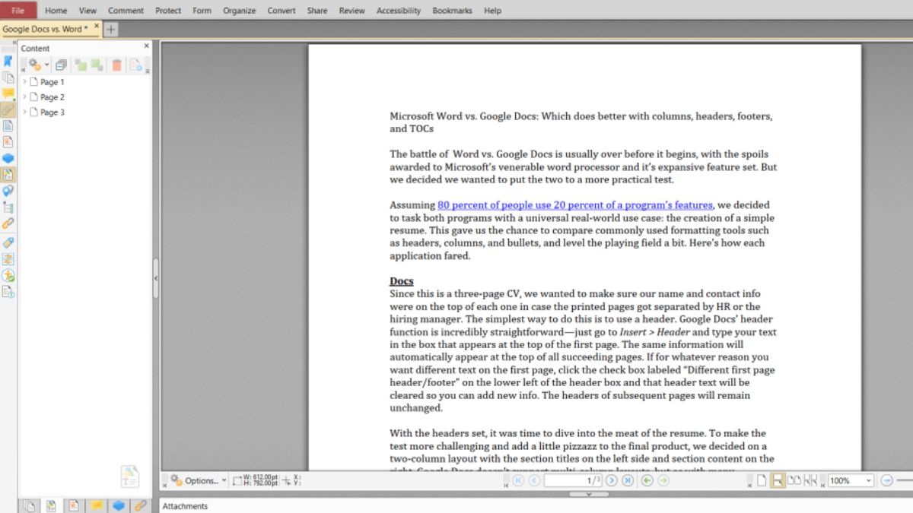Open the Organize ribbon tab
913x513 pixels.
(x=239, y=11)
